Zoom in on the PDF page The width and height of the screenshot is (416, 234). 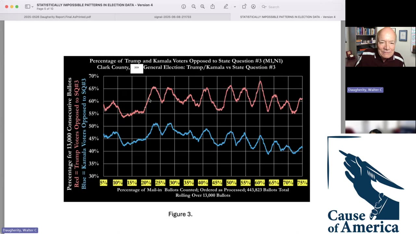coord(202,6)
